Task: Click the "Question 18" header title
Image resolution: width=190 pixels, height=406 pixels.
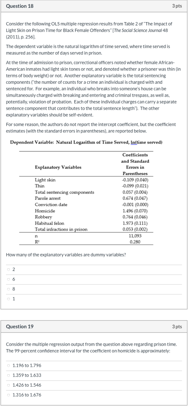Action: (20, 6)
